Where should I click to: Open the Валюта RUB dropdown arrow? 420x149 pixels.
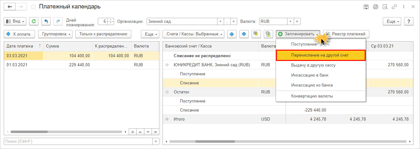[x=290, y=22]
